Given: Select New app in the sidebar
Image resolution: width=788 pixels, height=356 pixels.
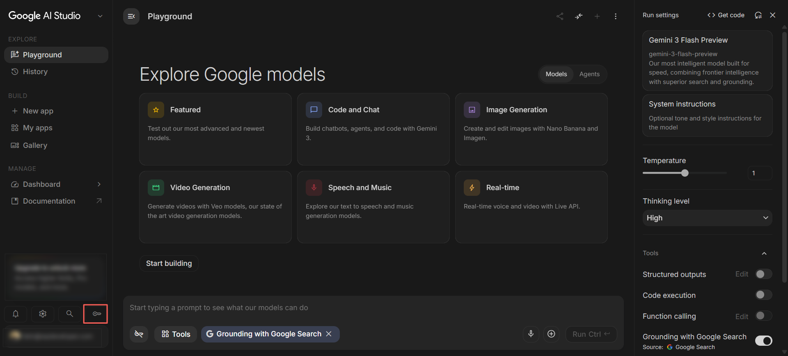Looking at the screenshot, I should click(56, 111).
